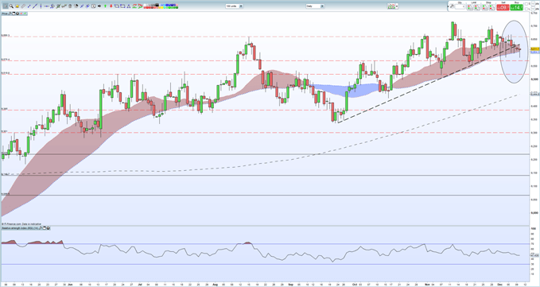The height and width of the screenshot is (287, 540).
Task: Click the order ticket wrench icon
Action: 452,6
